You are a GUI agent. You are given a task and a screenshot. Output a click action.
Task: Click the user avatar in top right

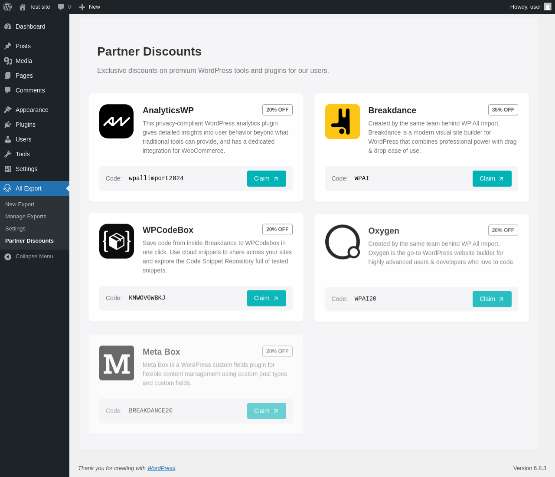click(548, 7)
